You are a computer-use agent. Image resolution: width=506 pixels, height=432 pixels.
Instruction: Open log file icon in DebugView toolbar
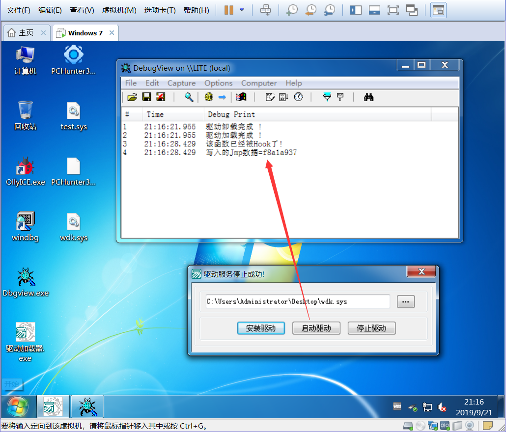(132, 97)
